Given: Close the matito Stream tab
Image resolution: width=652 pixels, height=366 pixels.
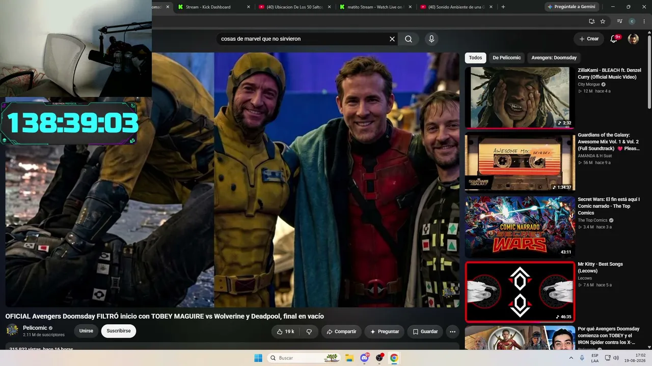Looking at the screenshot, I should 410,7.
